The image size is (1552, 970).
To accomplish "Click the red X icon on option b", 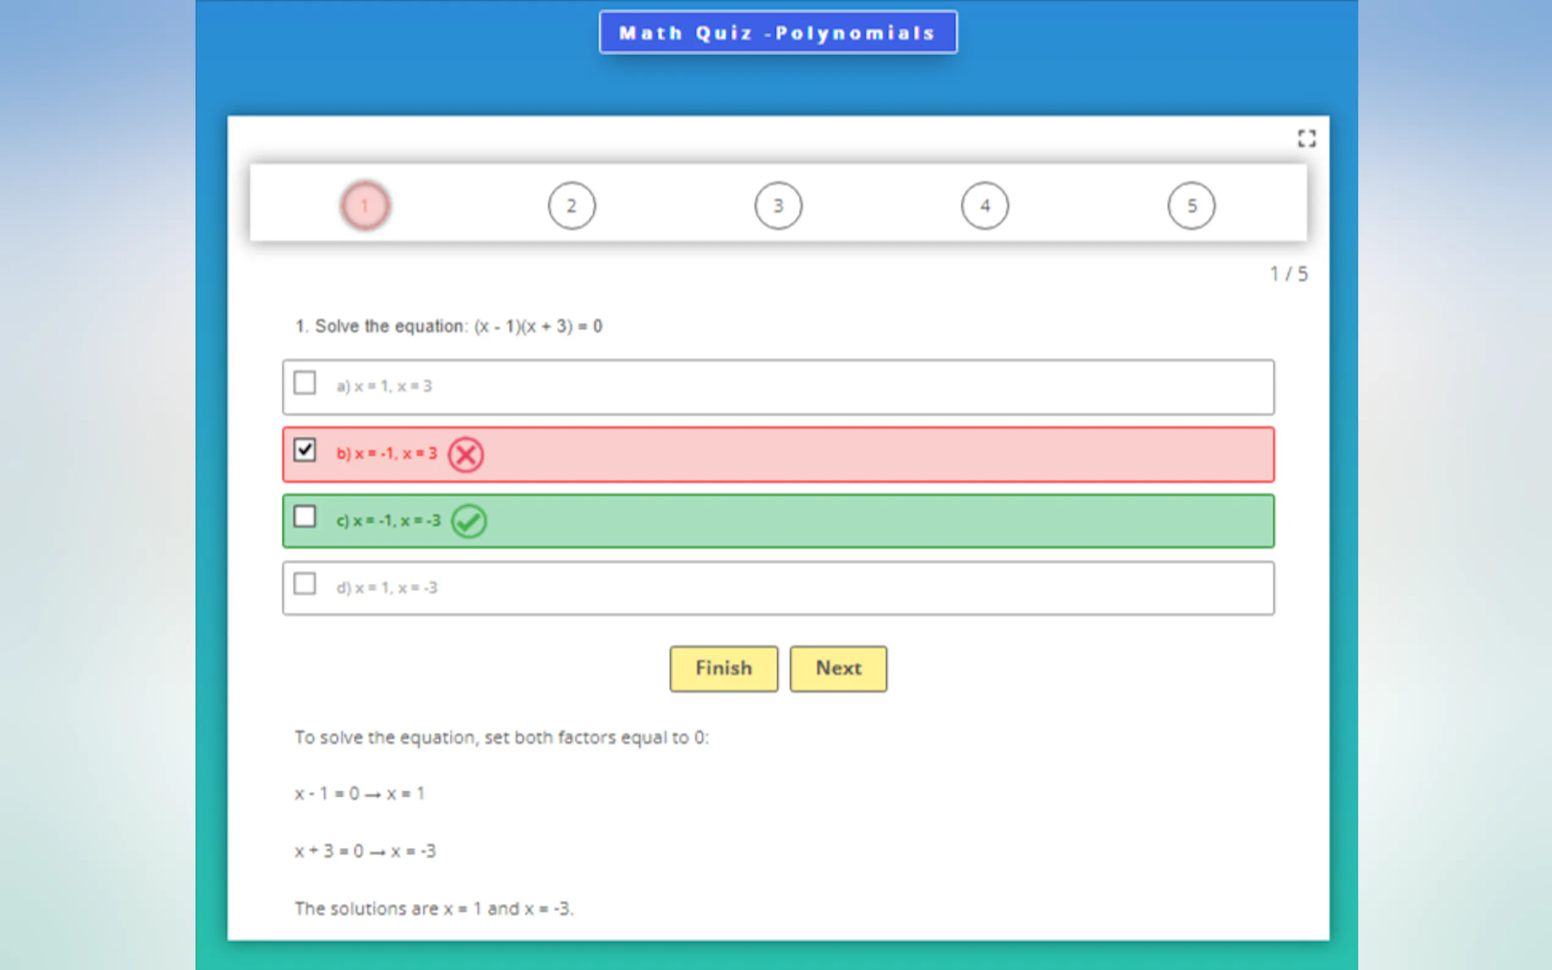I will coord(465,455).
